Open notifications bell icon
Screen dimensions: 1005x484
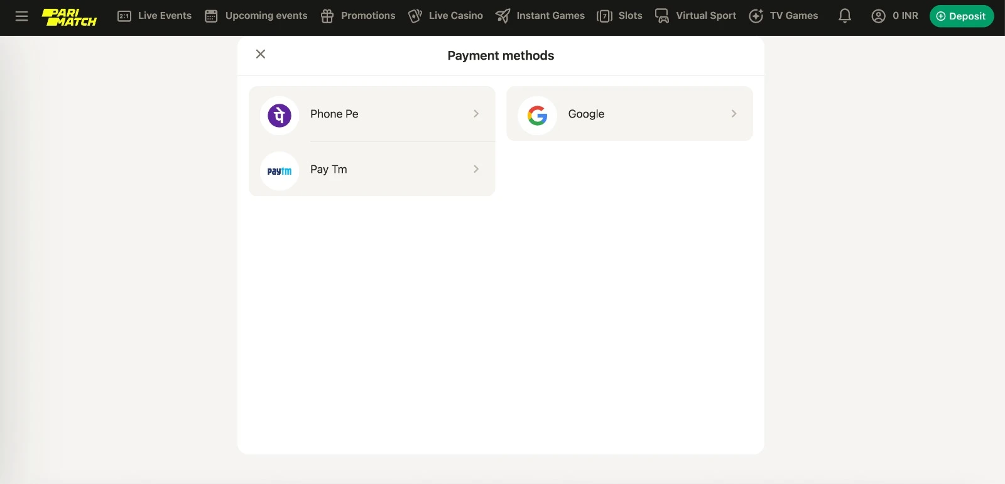pos(845,16)
